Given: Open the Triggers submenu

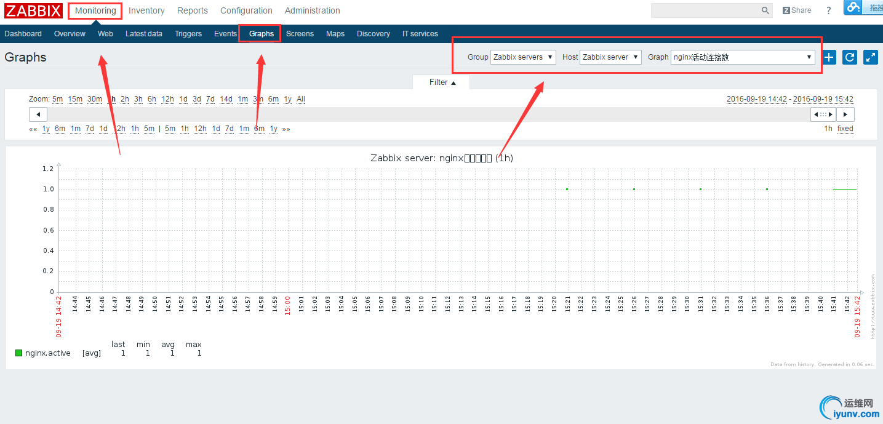Looking at the screenshot, I should coord(188,34).
